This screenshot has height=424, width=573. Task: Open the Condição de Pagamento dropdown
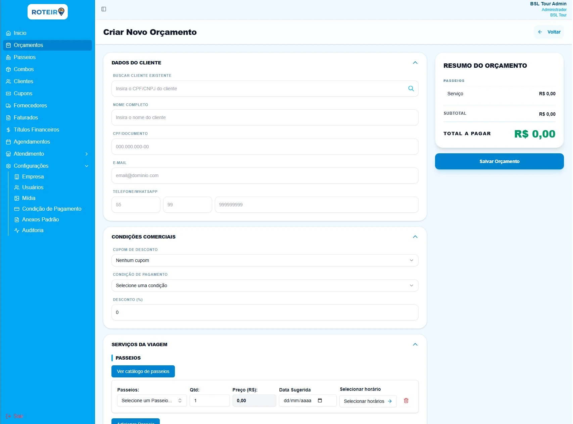[265, 285]
